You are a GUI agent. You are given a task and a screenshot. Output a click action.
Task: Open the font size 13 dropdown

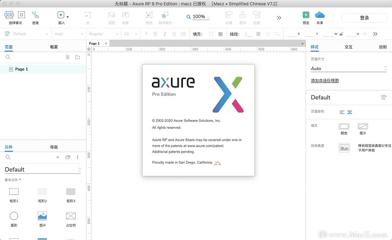(x=131, y=34)
